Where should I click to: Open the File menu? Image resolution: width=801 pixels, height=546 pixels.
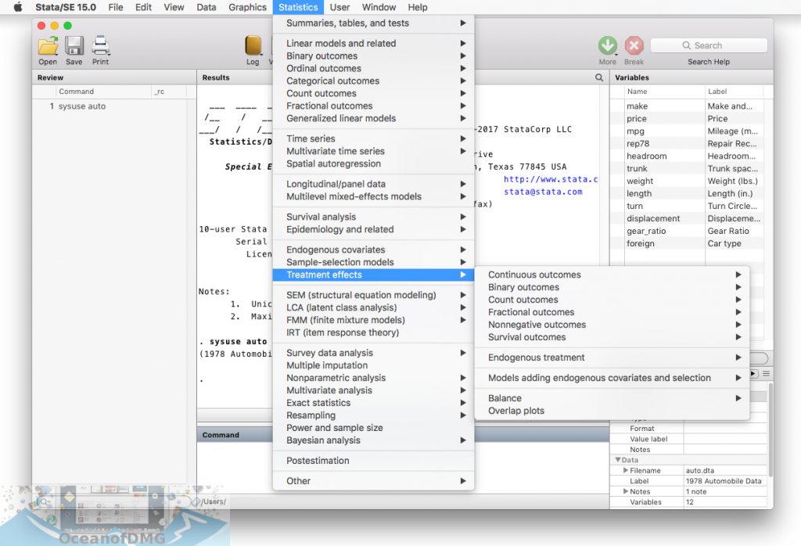click(x=116, y=7)
